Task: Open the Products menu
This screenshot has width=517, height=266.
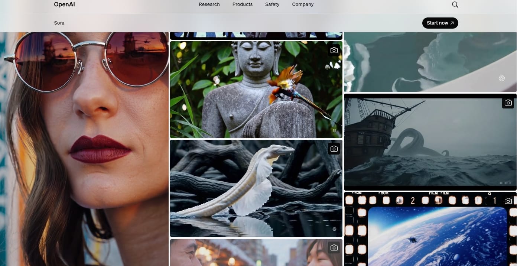Action: (243, 4)
